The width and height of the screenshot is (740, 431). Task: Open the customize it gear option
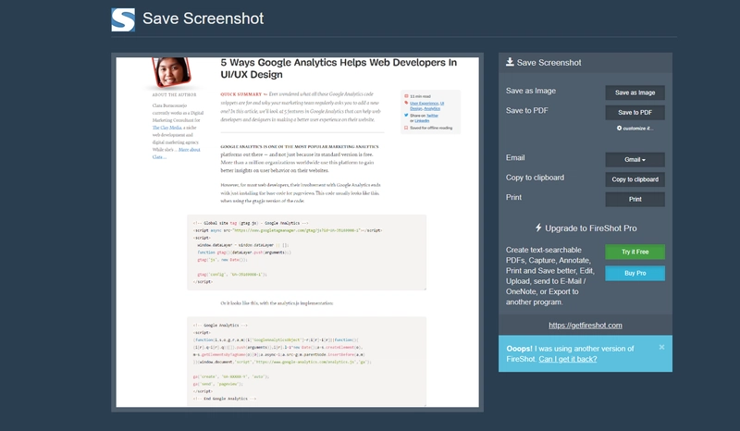[x=635, y=128]
